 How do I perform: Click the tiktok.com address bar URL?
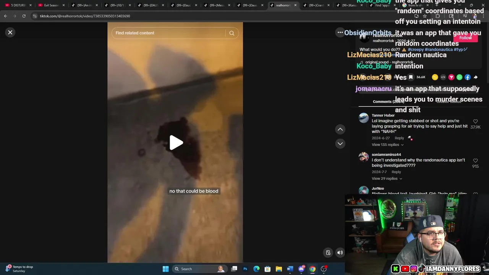tap(85, 16)
